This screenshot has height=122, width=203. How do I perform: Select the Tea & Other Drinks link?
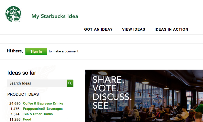pos(38,114)
